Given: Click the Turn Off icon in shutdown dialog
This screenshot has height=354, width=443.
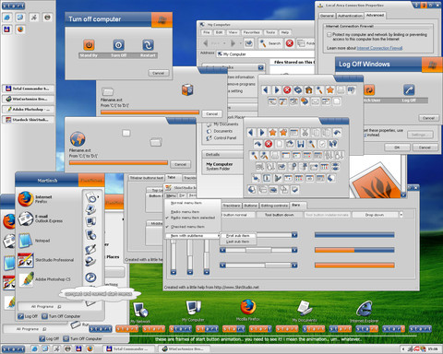Looking at the screenshot, I should coord(118,45).
